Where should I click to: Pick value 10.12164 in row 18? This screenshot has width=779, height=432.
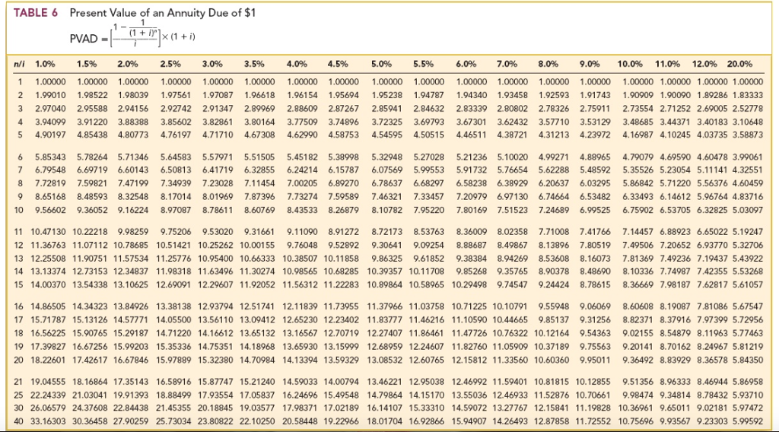click(x=552, y=334)
